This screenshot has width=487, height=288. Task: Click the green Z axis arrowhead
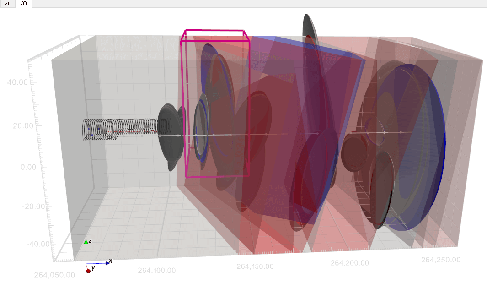pyautogui.click(x=86, y=241)
